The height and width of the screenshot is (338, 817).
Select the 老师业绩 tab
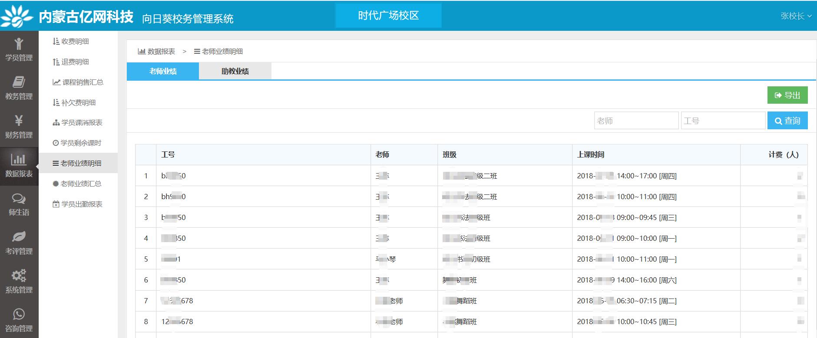[x=163, y=71]
